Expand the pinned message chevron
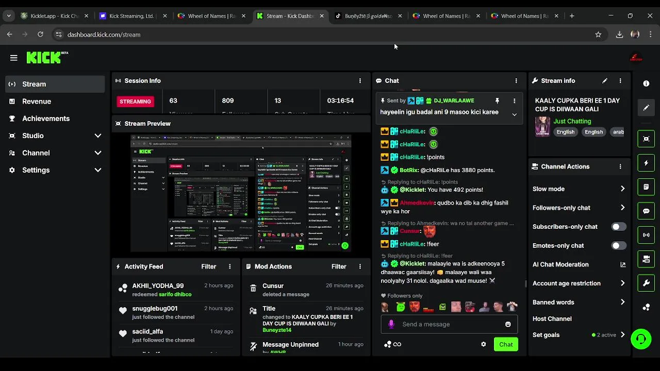Viewport: 660px width, 371px height. point(514,114)
